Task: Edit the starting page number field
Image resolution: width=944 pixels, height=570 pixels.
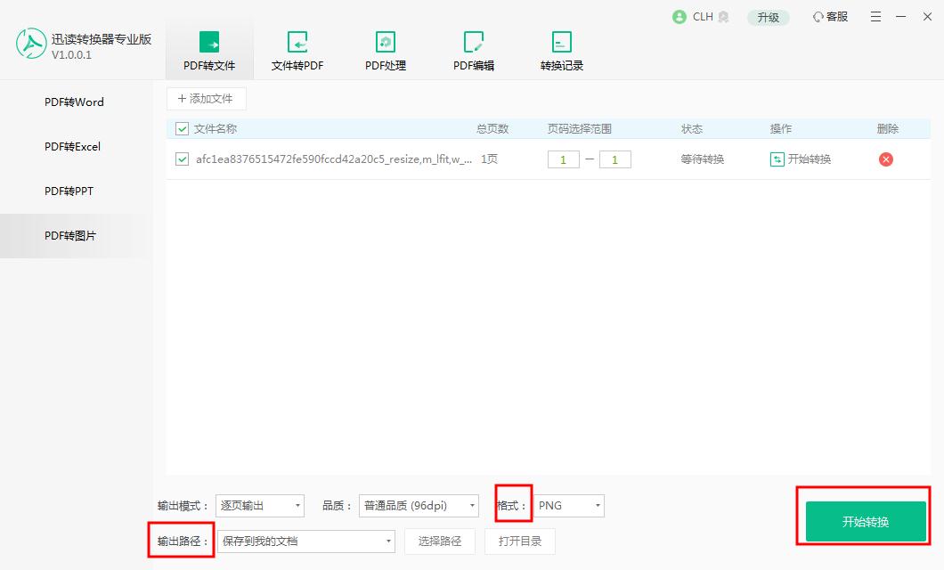Action: tap(563, 159)
